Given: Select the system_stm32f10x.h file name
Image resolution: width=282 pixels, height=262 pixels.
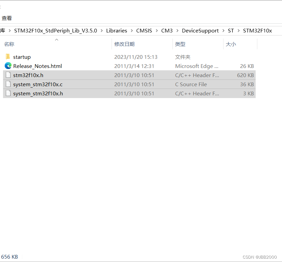Looking at the screenshot, I should pos(38,94).
